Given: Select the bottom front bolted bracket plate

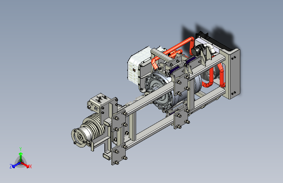Looking at the screenshot, I should pyautogui.click(x=118, y=154).
